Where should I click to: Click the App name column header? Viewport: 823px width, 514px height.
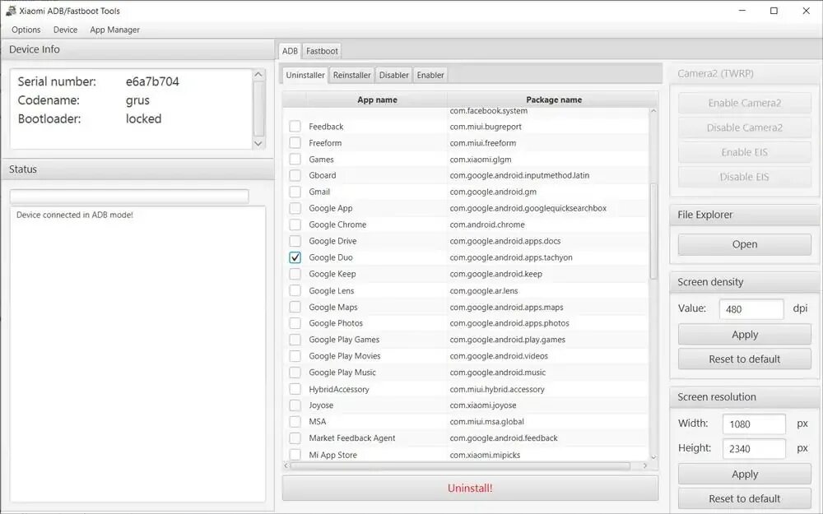pyautogui.click(x=377, y=100)
